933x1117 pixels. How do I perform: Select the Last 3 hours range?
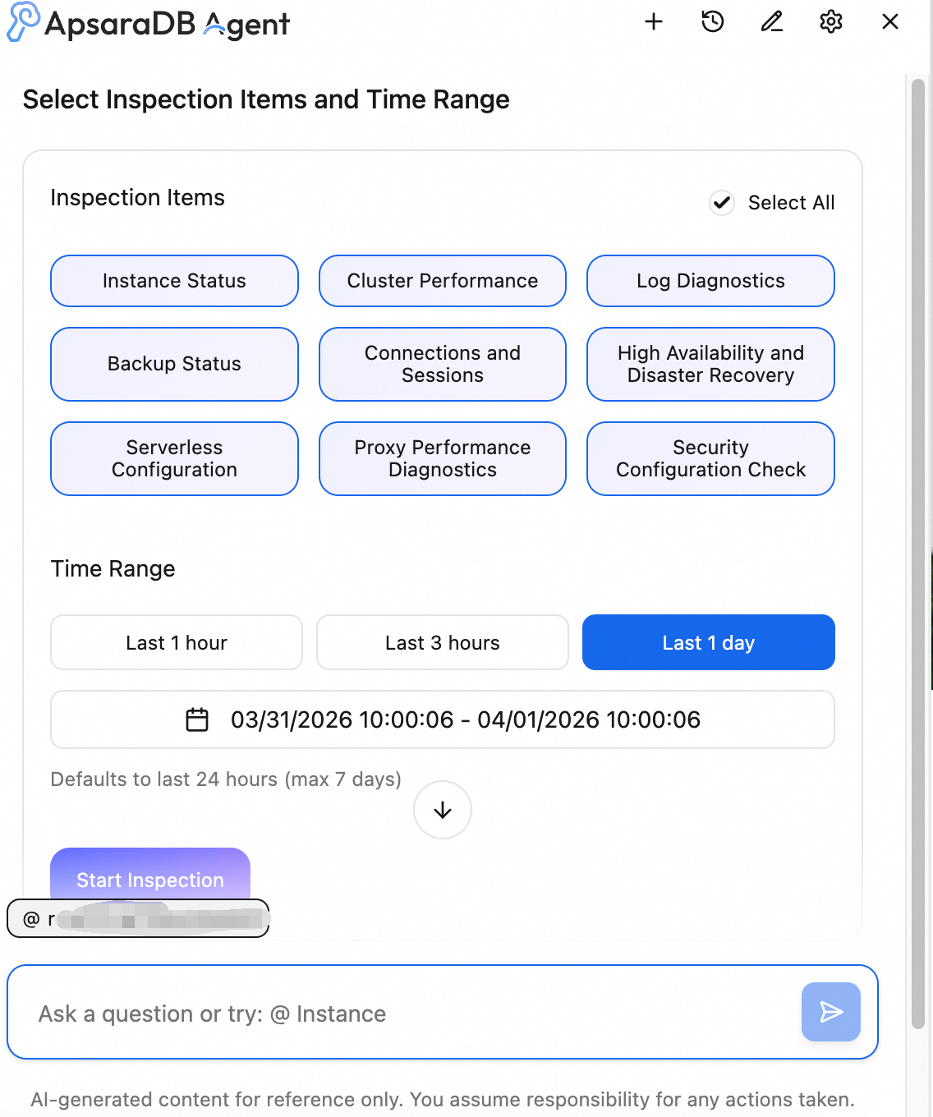click(x=443, y=642)
